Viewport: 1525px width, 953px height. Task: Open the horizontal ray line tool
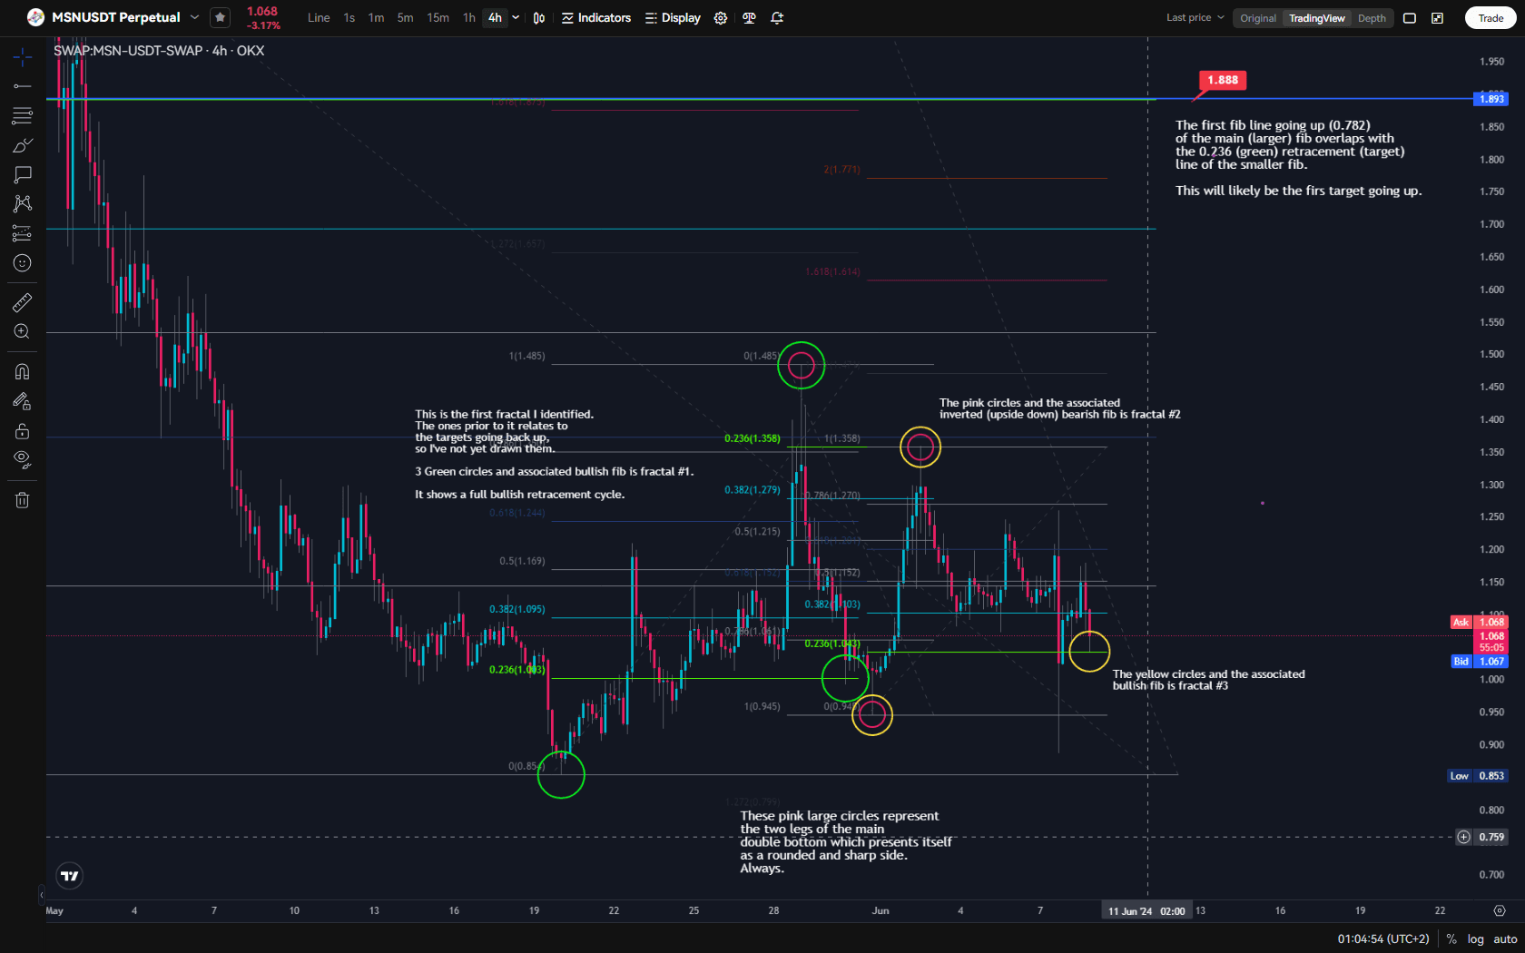point(23,86)
